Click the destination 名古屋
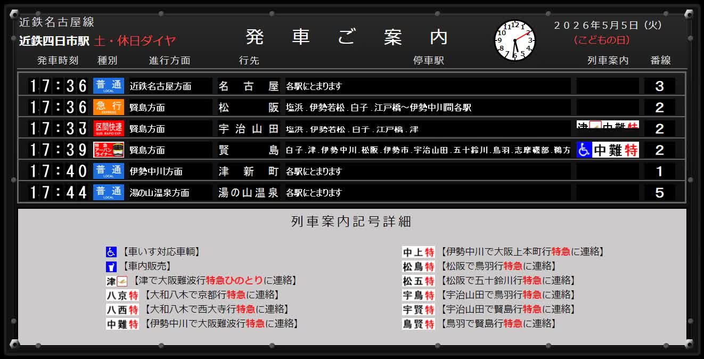 pyautogui.click(x=249, y=86)
